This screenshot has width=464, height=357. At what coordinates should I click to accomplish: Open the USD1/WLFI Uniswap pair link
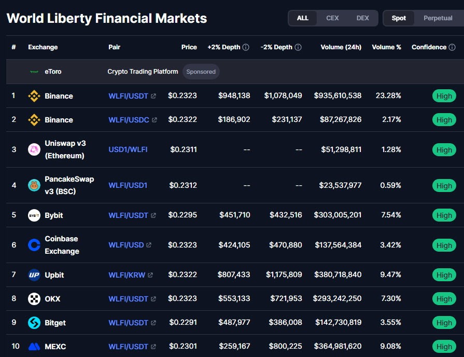(x=128, y=149)
